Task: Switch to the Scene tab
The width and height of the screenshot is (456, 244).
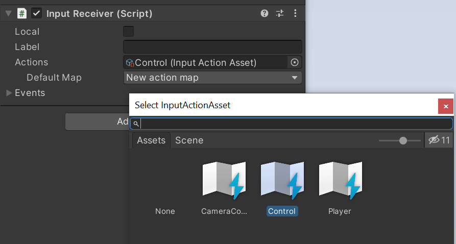Action: click(189, 140)
